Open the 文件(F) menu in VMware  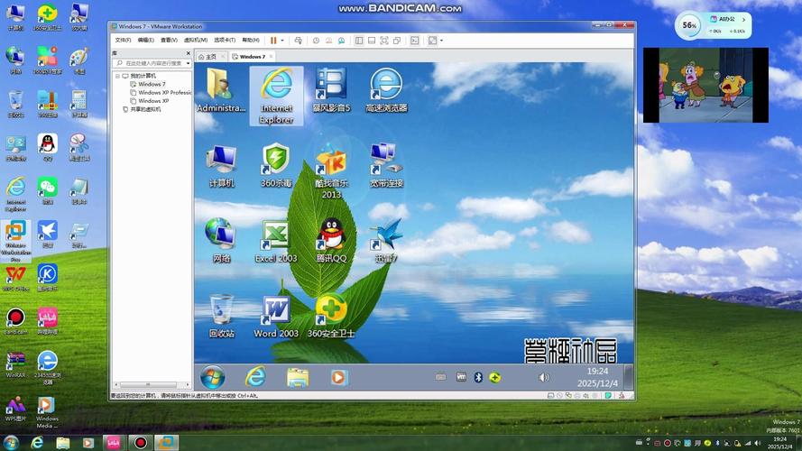[x=123, y=41]
